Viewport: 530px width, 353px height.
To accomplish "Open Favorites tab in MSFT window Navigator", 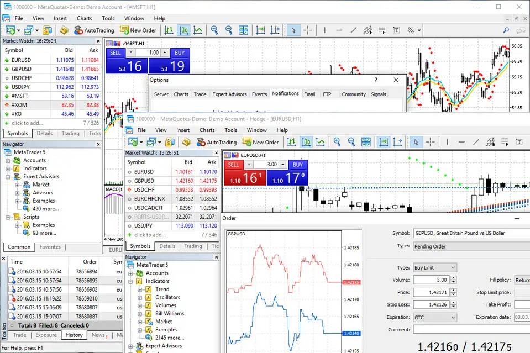I will click(50, 247).
